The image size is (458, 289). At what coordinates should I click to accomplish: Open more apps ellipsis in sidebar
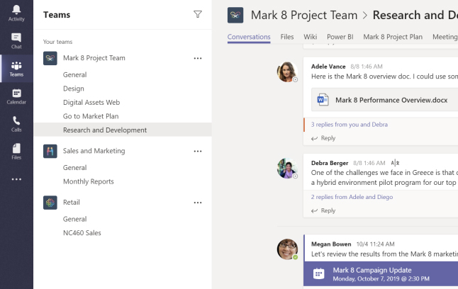16,179
